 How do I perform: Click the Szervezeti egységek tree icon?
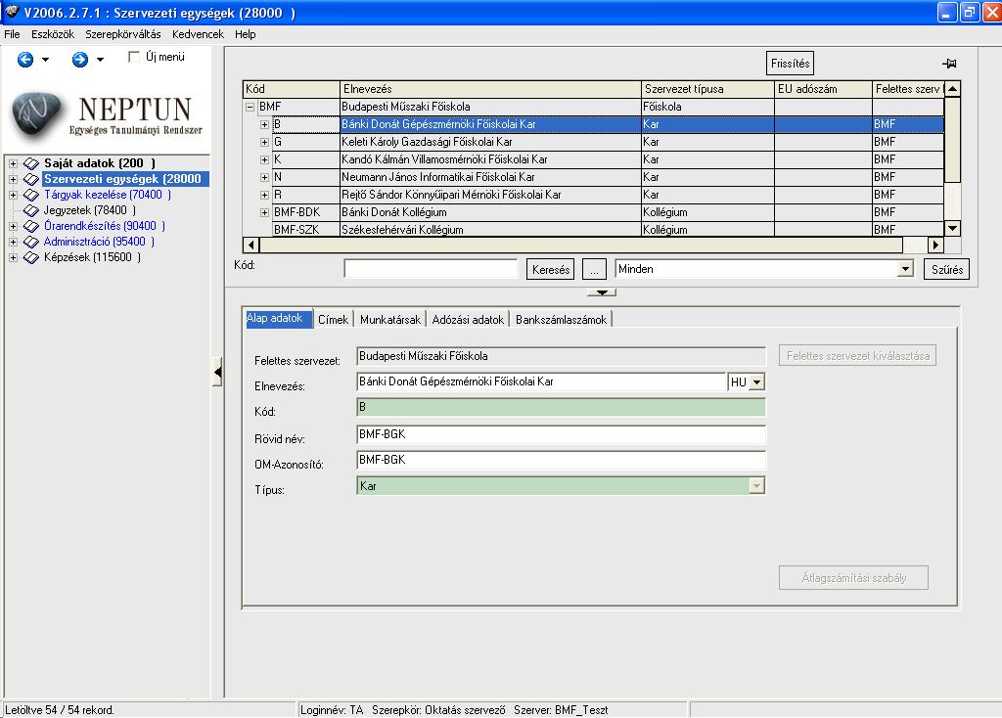pos(31,180)
